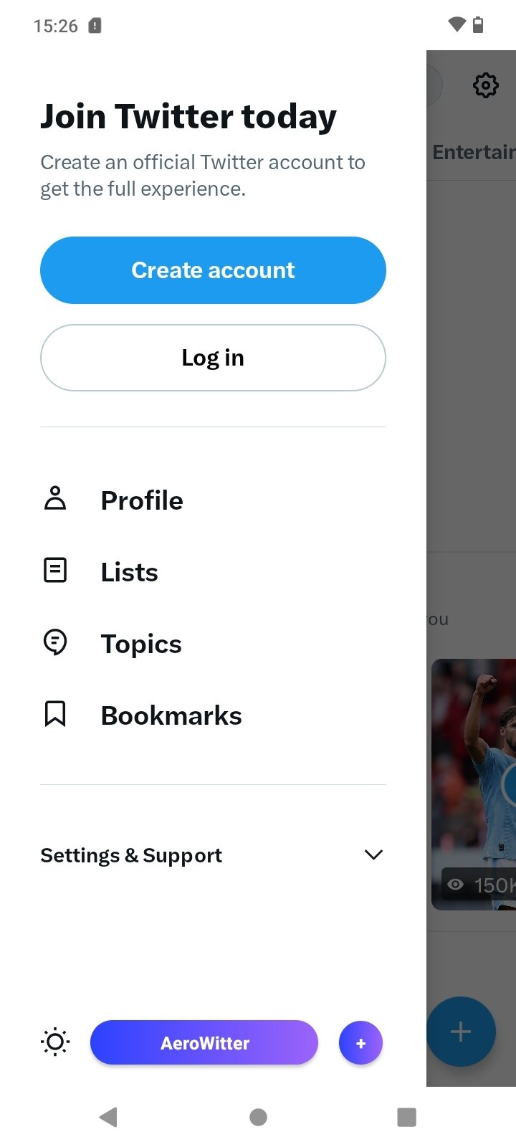Open the Profile person icon
Viewport: 516px width, 1147px height.
pyautogui.click(x=55, y=498)
